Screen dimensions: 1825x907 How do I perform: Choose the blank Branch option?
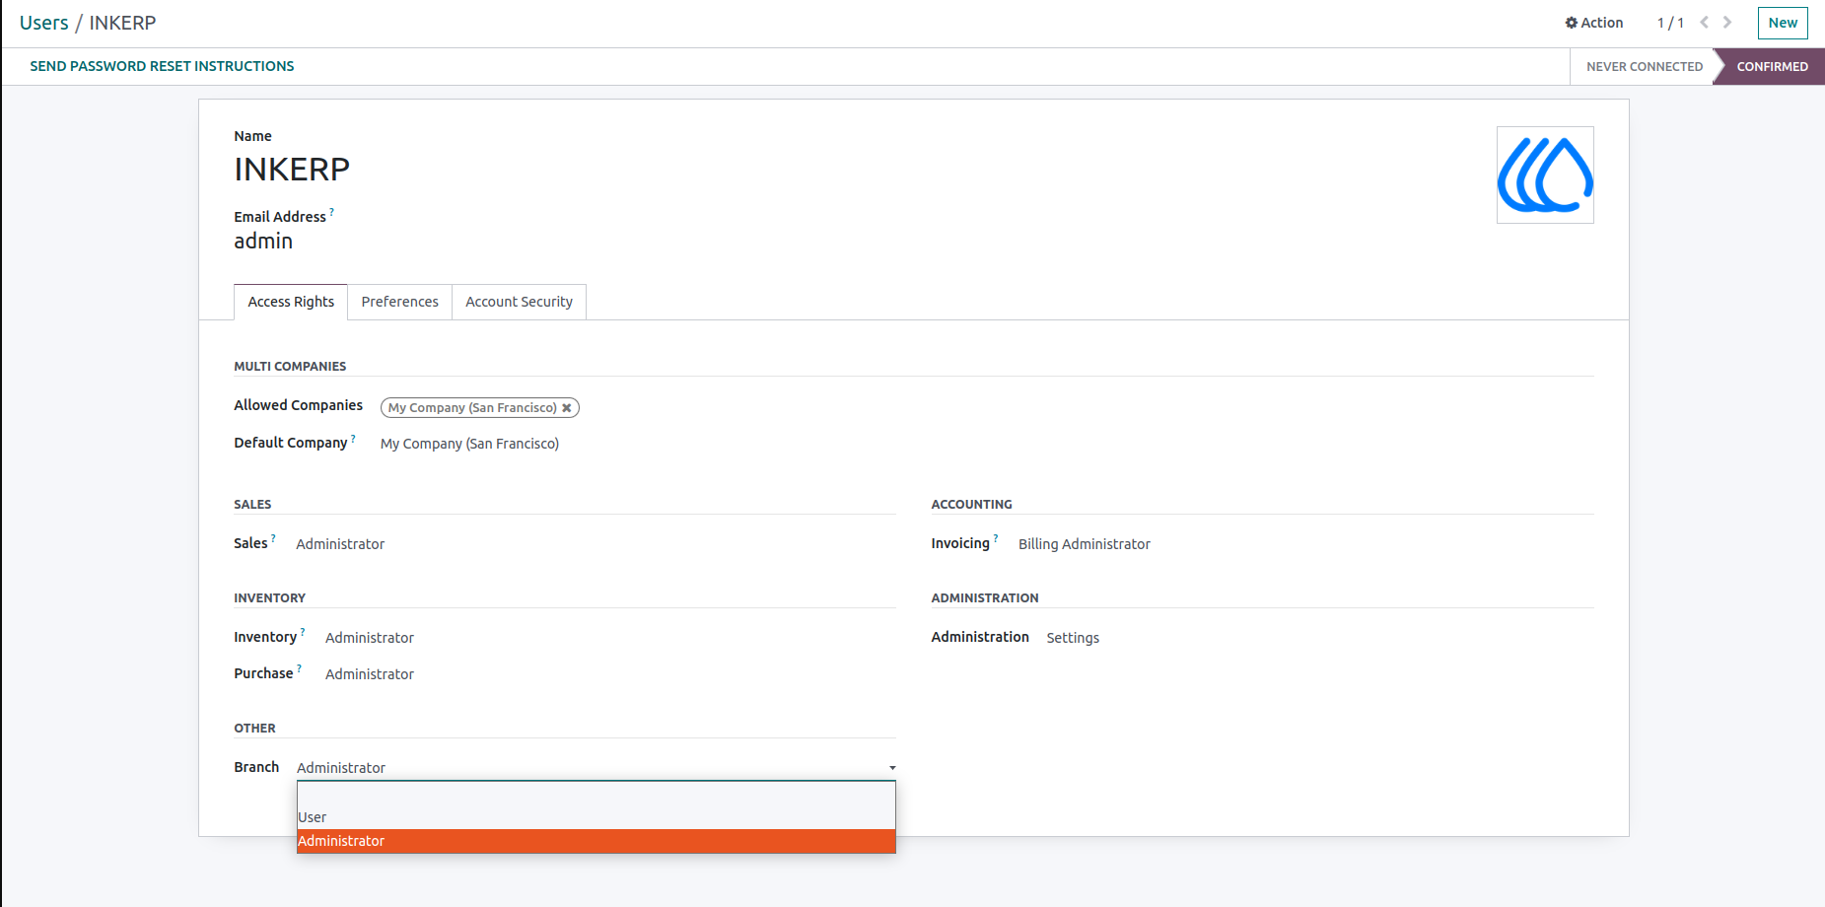(597, 795)
